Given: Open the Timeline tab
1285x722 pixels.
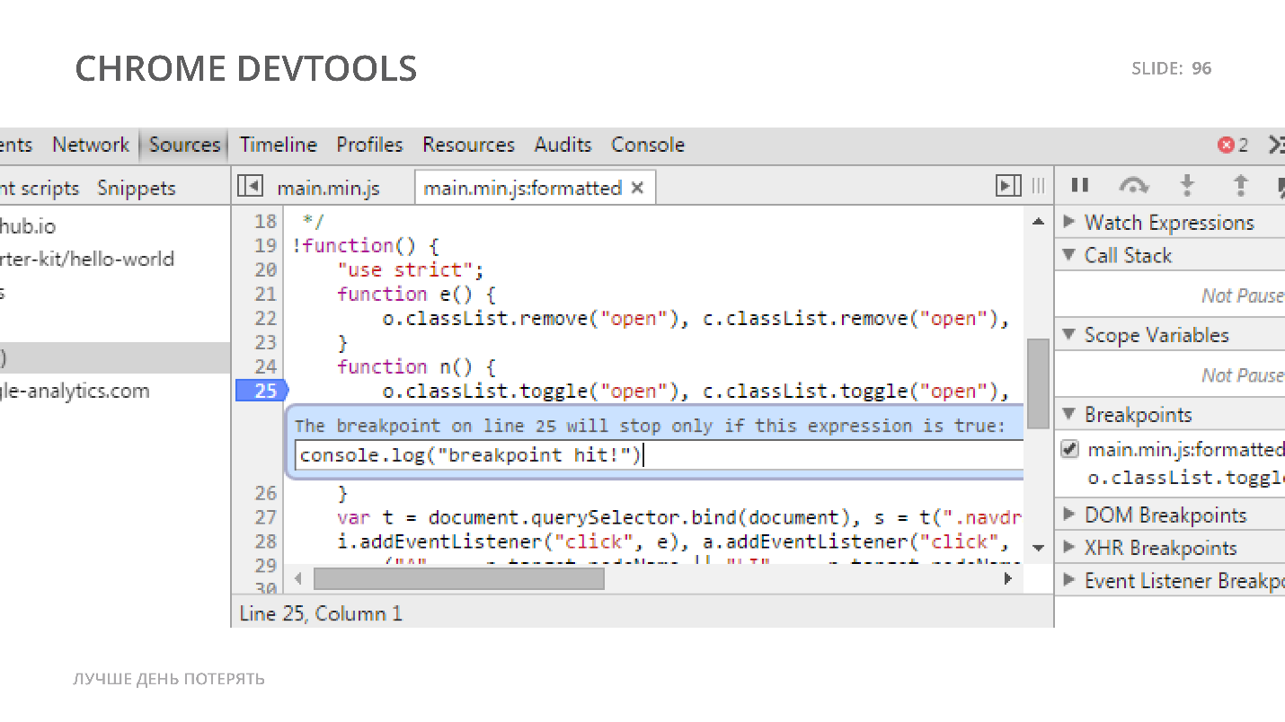Looking at the screenshot, I should tap(279, 145).
